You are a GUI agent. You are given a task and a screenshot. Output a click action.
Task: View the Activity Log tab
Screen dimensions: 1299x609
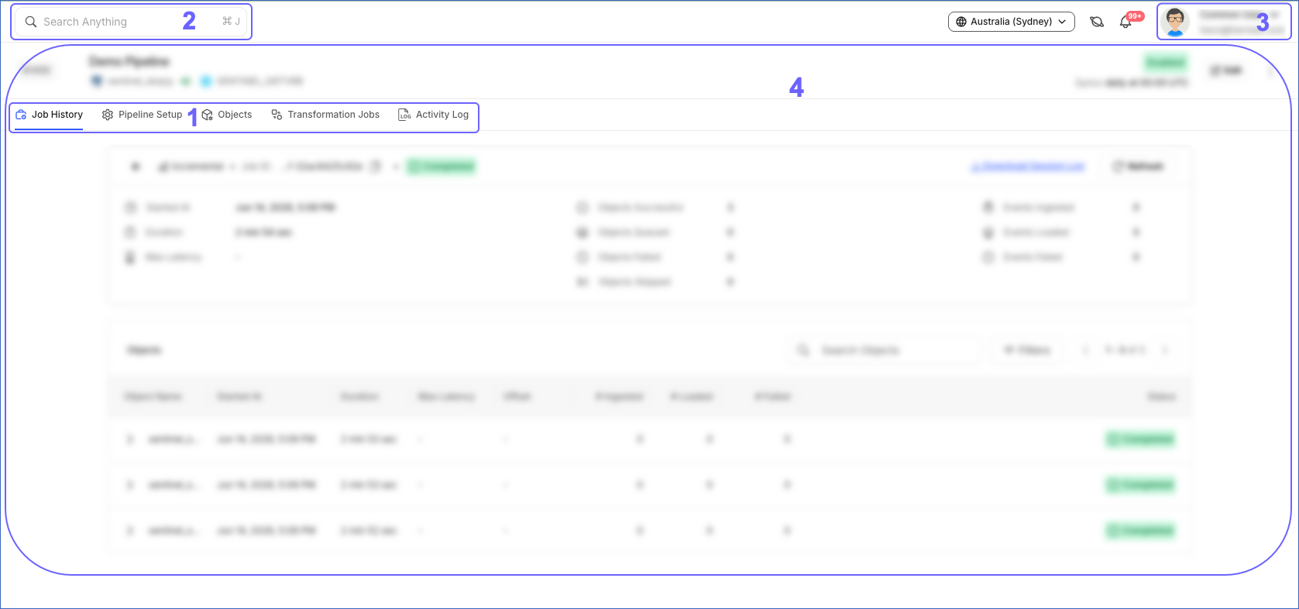[x=433, y=115]
